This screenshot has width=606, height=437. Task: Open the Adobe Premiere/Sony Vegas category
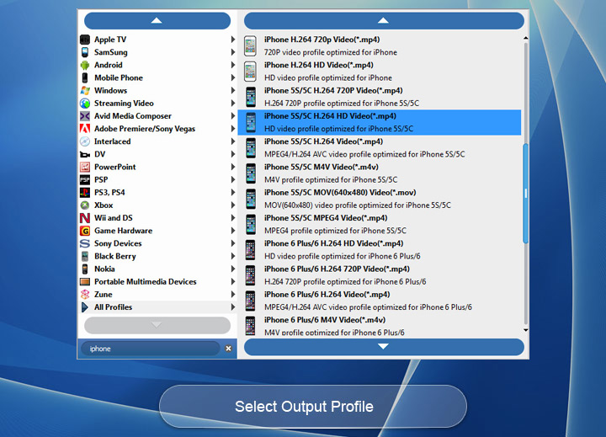pos(157,128)
